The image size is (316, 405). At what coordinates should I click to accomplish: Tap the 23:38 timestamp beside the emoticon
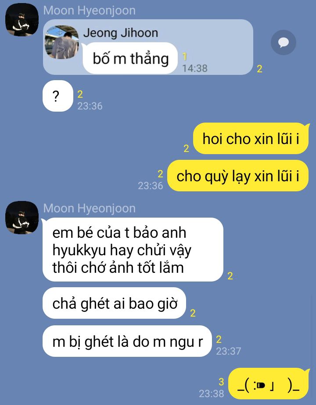[x=212, y=394]
